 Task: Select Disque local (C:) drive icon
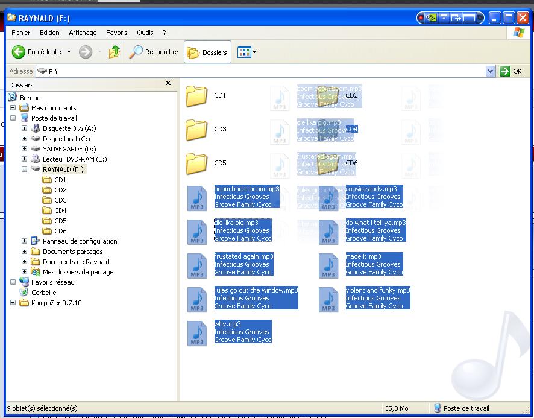[x=36, y=138]
